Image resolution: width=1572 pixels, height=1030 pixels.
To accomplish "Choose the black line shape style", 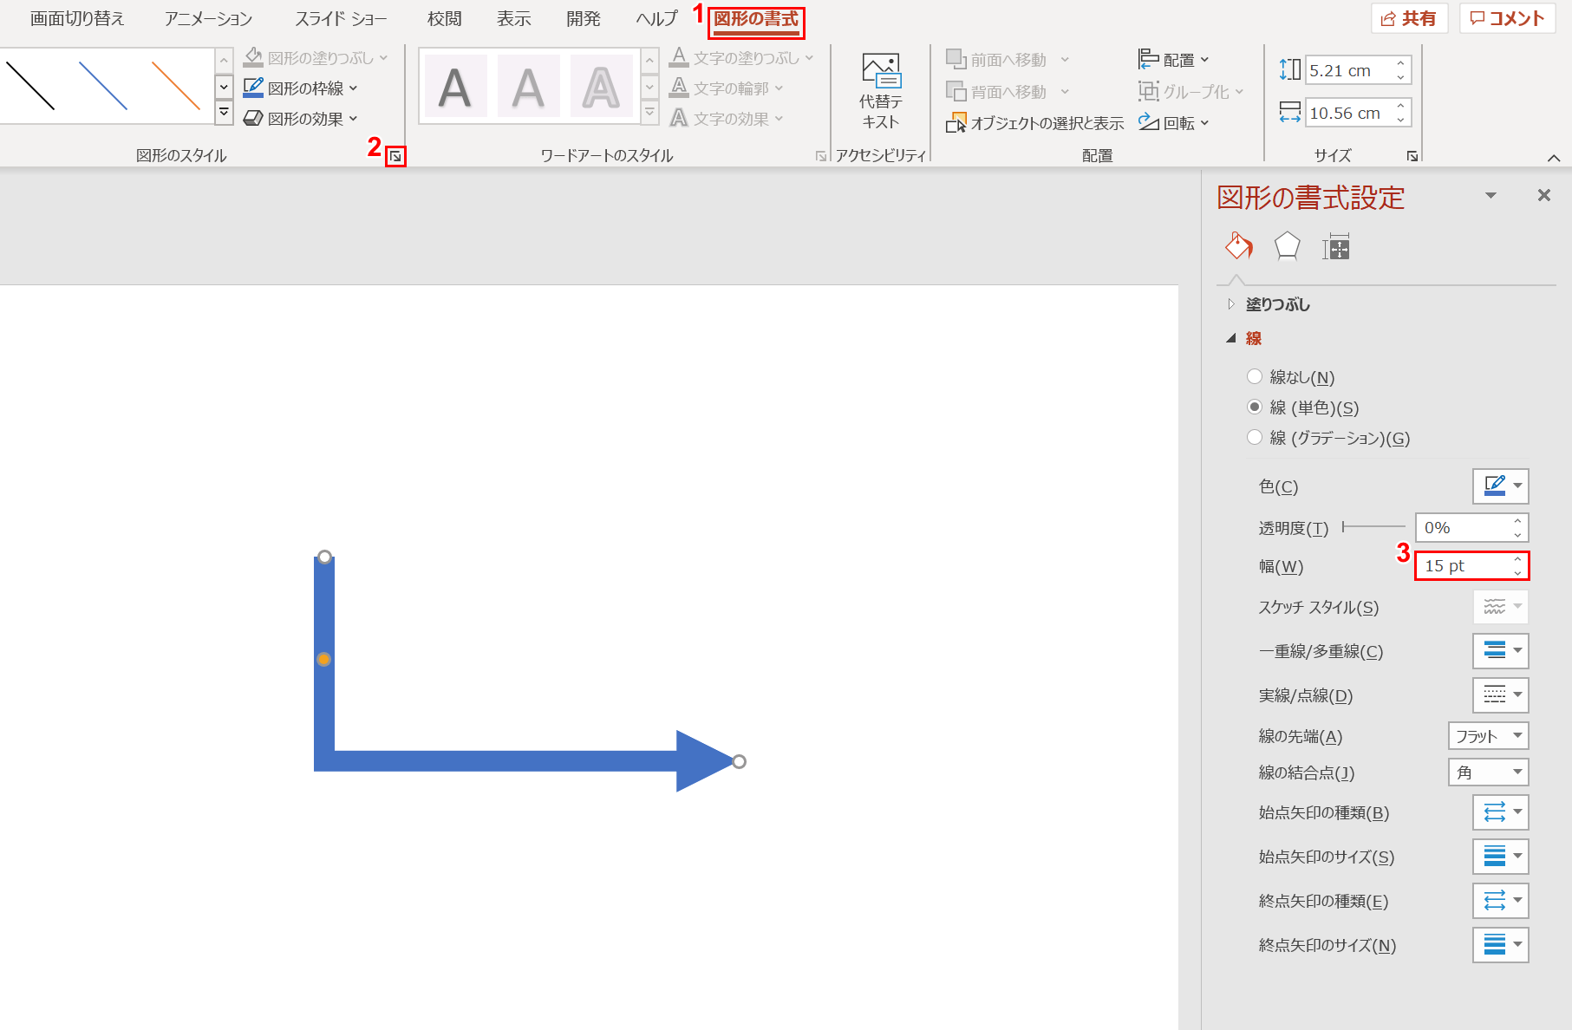I will (30, 85).
